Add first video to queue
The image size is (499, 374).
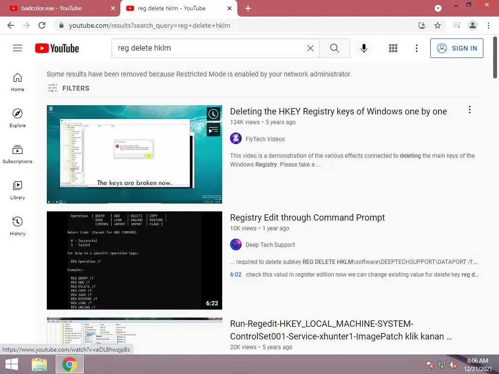point(213,130)
